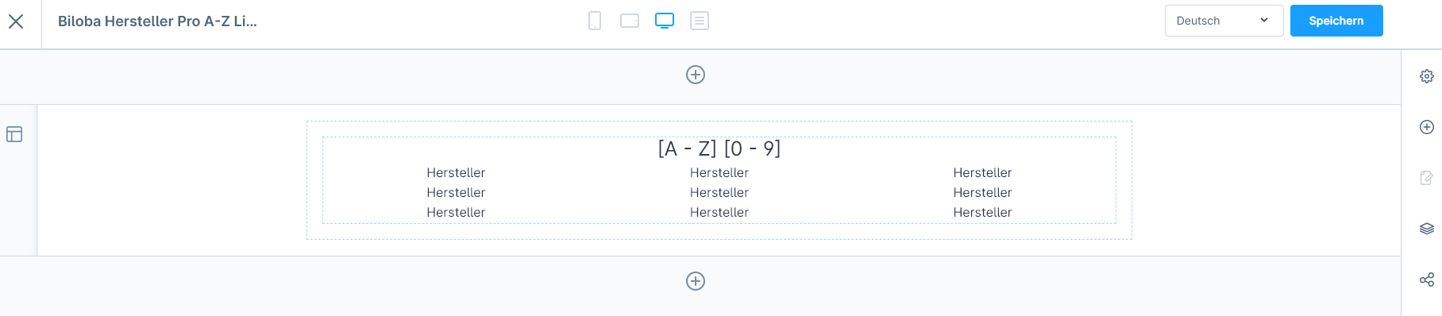Screen dimensions: 1442x316
Task: Click the Biloba Hersteller Pro A-Z title
Action: coord(157,21)
